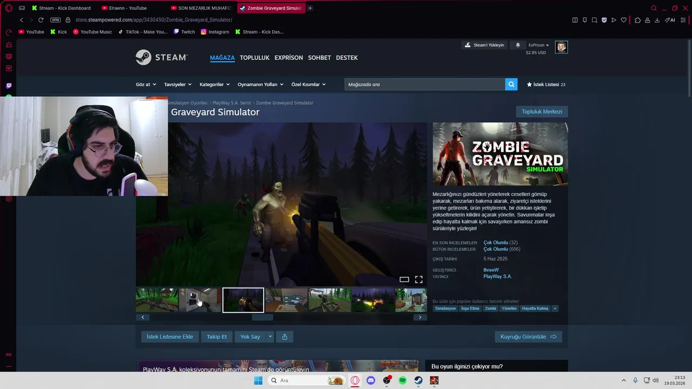Viewport: 692px width, 389px height.
Task: Expand the Tavsiyeler dropdown
Action: click(x=178, y=84)
